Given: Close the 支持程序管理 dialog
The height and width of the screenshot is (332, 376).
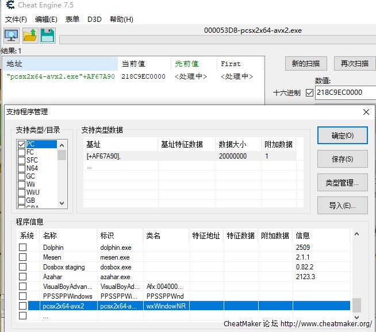Looking at the screenshot, I should tap(366, 111).
